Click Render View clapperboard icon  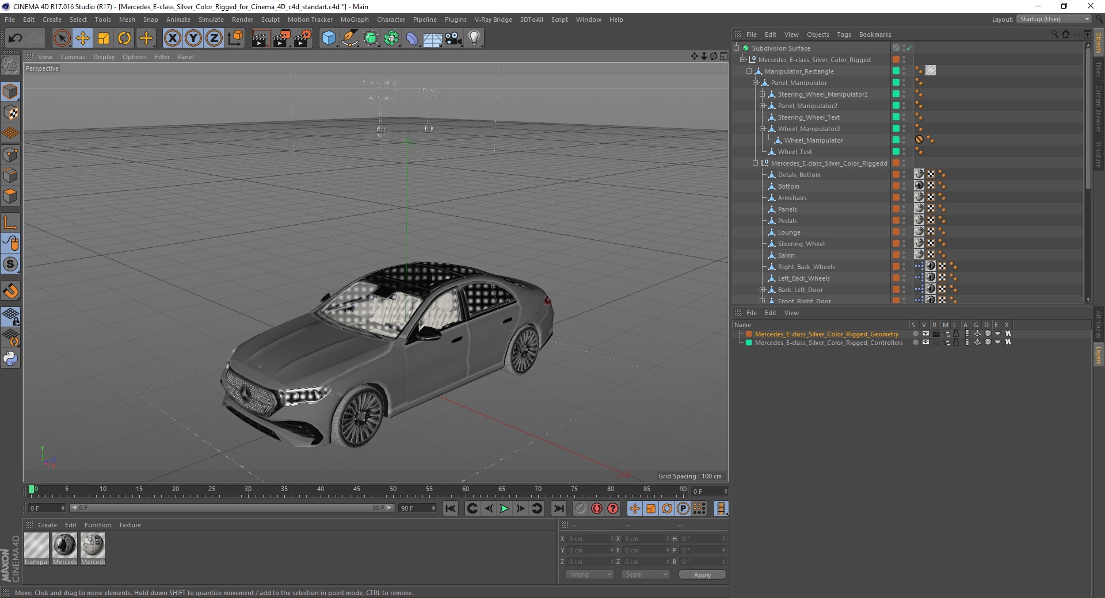260,39
